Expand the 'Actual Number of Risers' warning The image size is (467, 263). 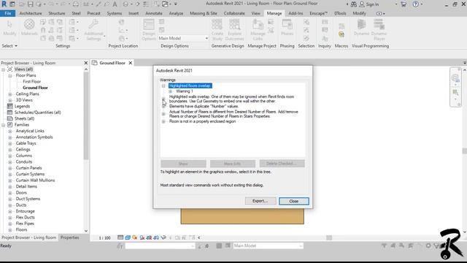(x=163, y=114)
